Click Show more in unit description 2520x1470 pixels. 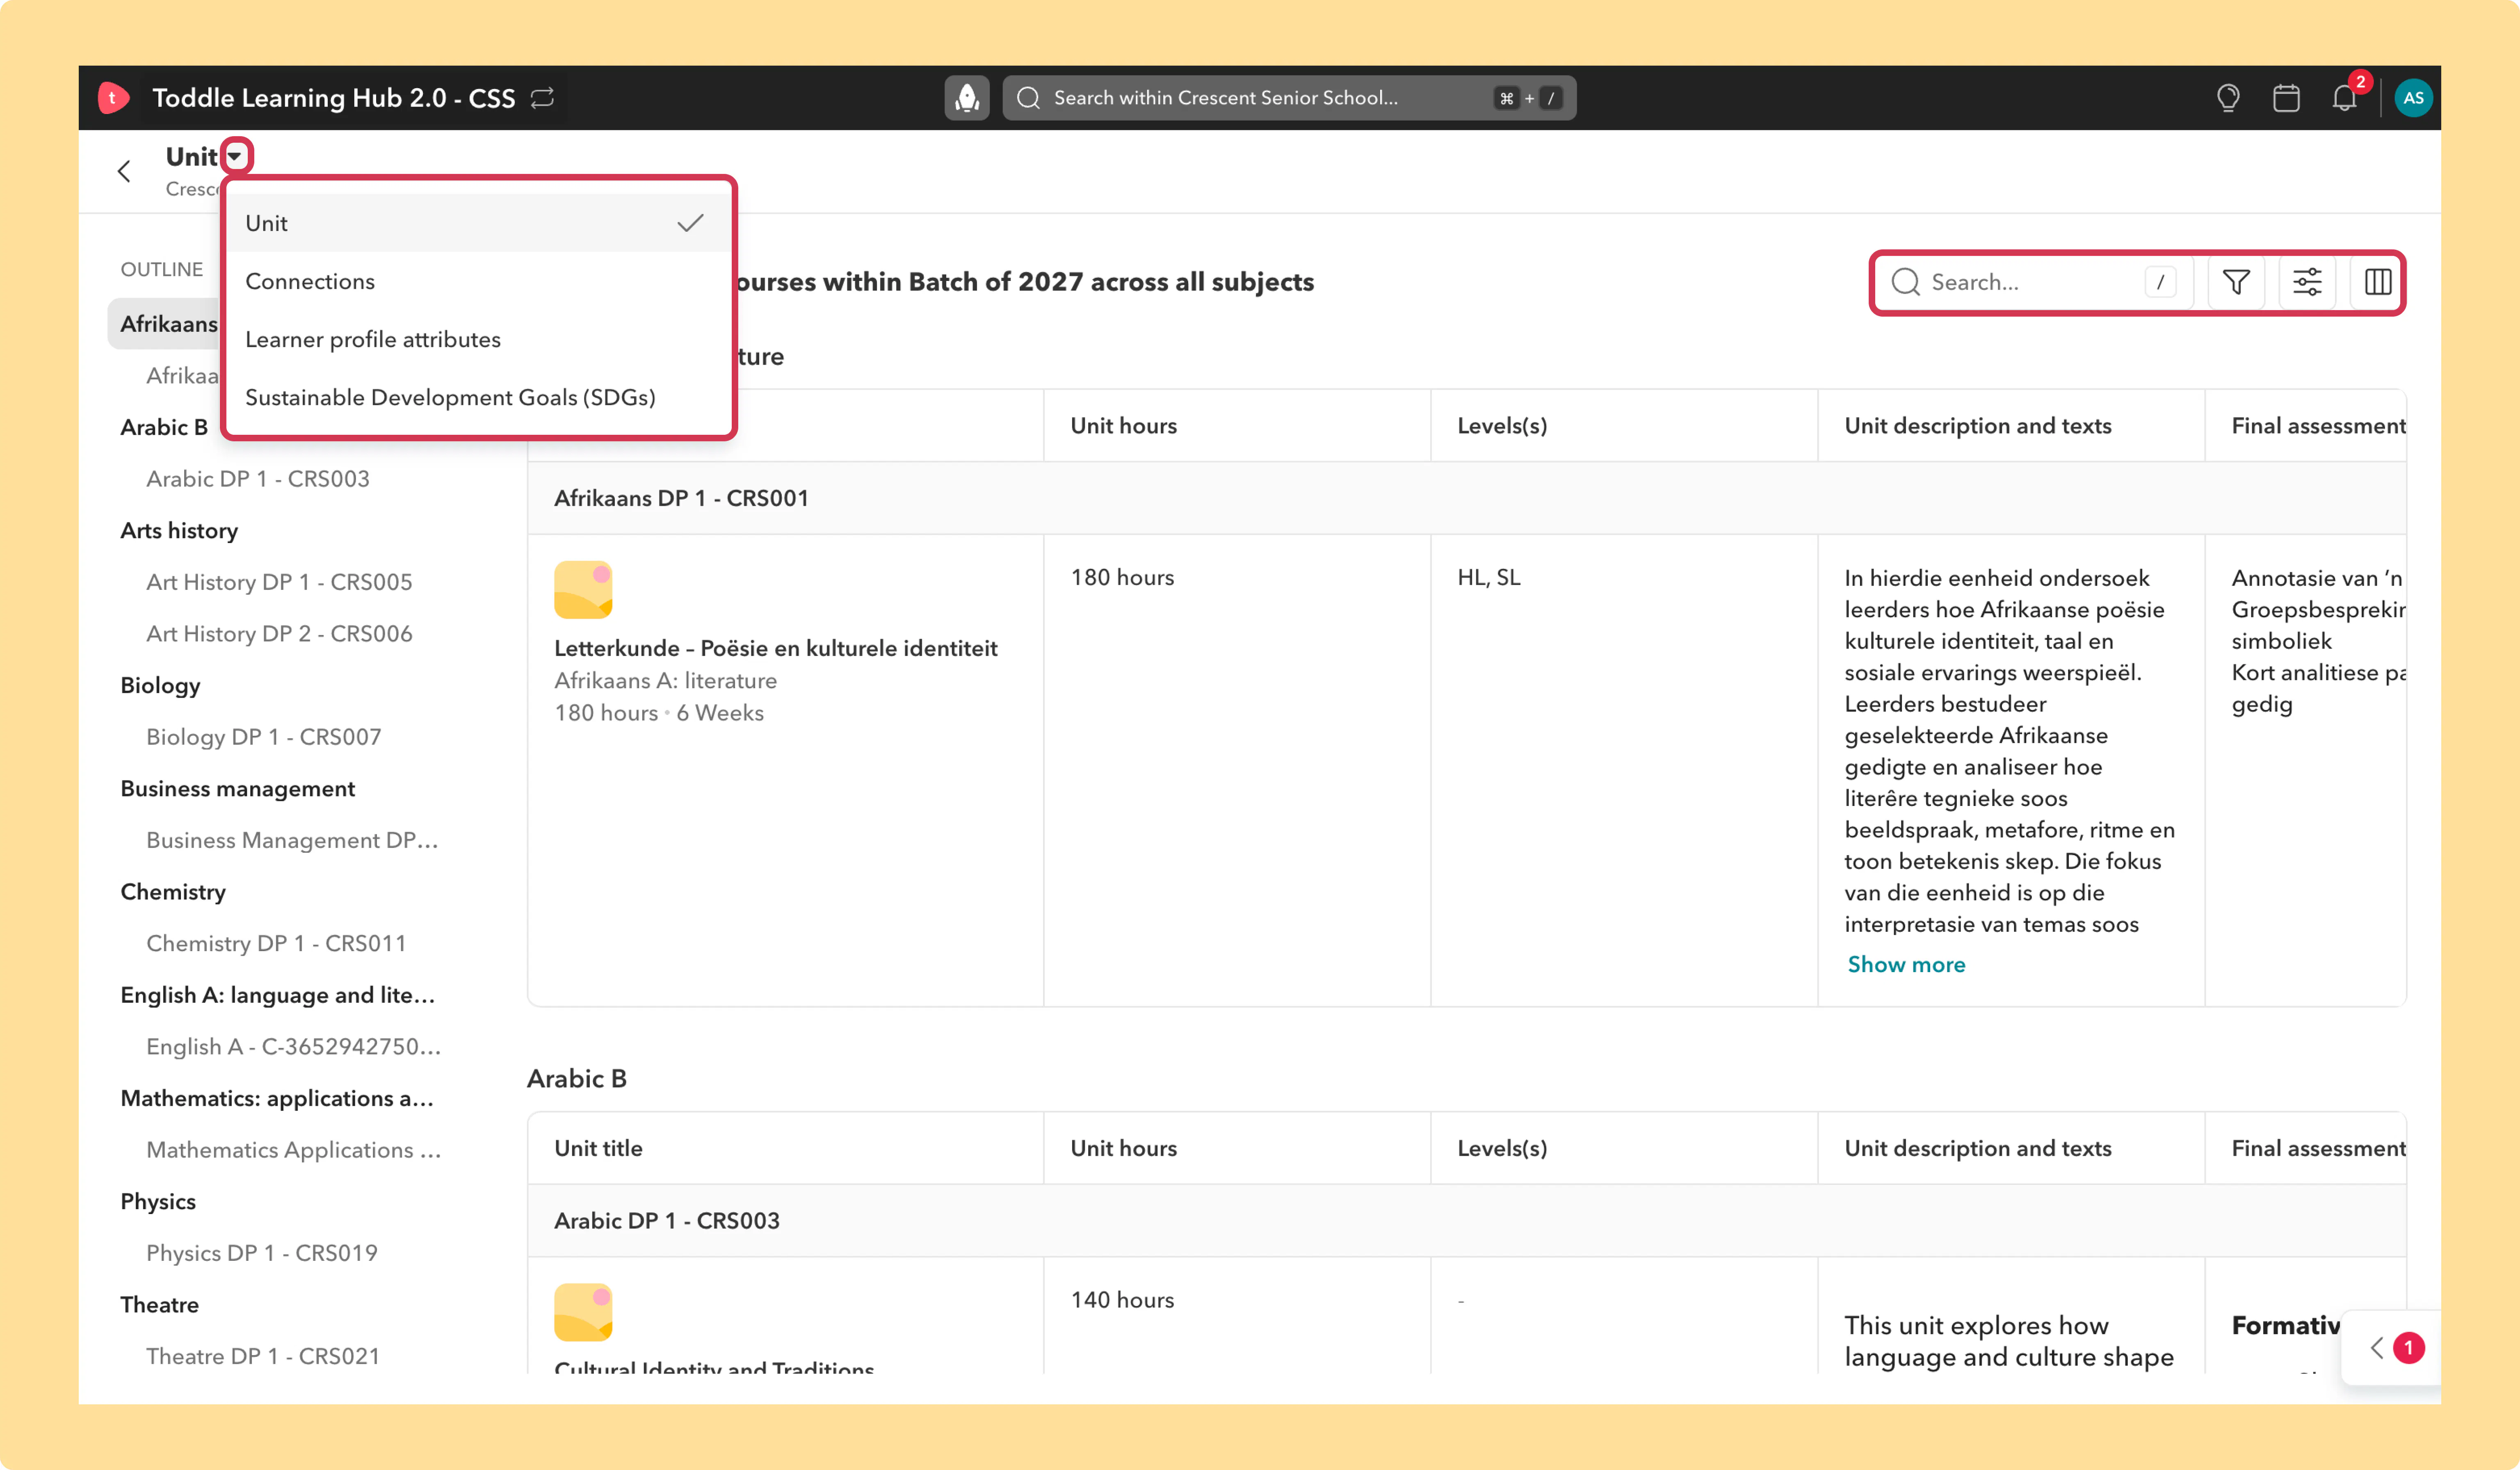click(x=1905, y=964)
